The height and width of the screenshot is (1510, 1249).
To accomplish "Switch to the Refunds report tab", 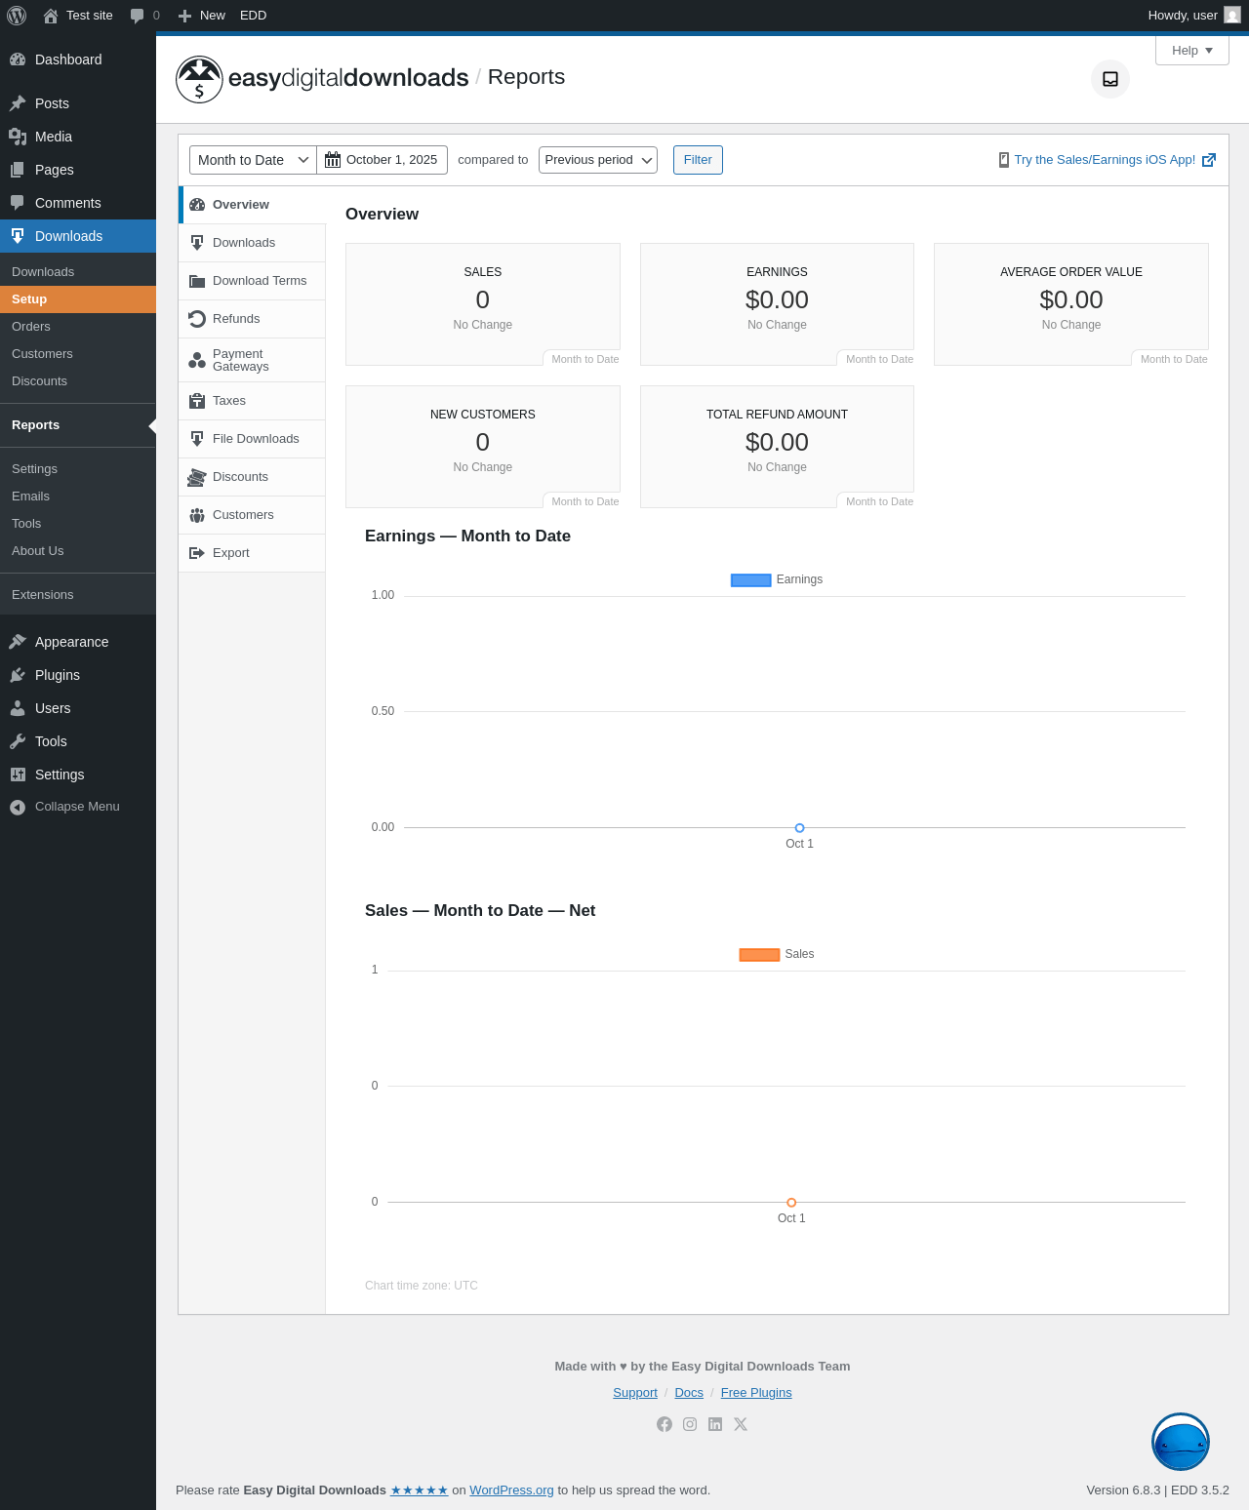I will click(252, 319).
